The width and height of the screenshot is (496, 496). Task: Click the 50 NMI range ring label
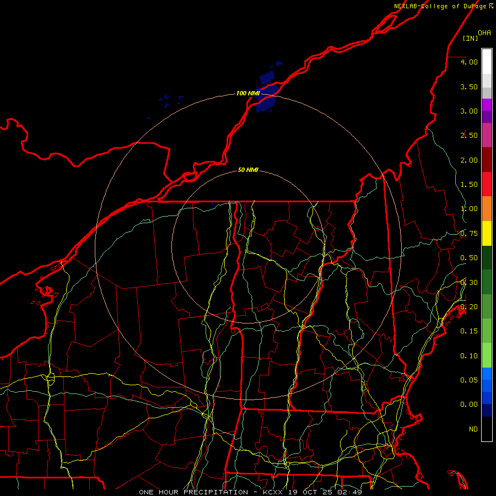[x=248, y=170]
